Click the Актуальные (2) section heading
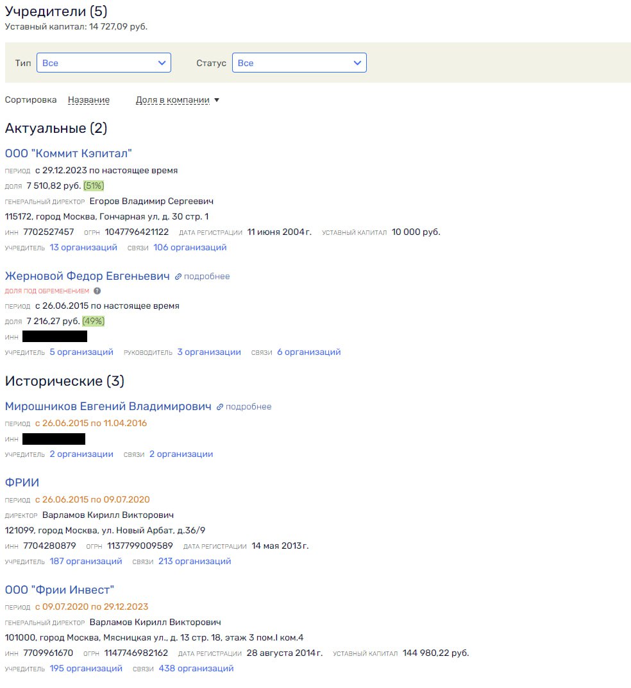This screenshot has height=688, width=631. coord(56,128)
